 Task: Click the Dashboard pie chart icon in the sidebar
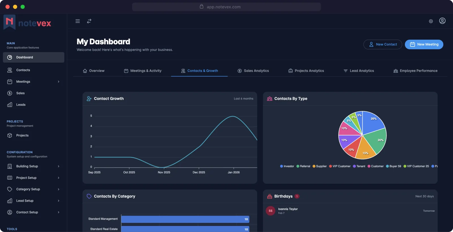[10, 57]
